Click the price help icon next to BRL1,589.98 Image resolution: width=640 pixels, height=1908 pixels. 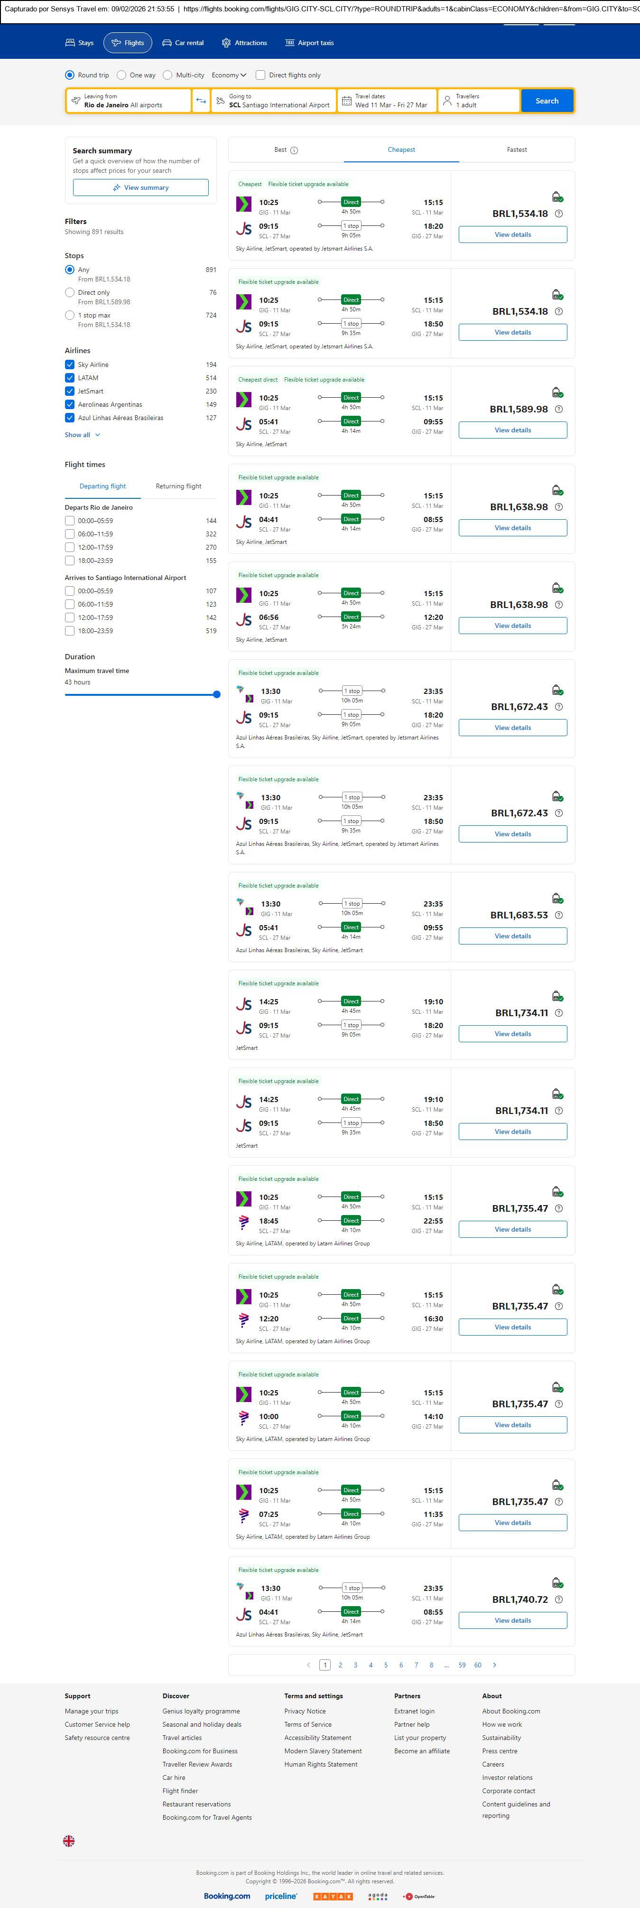(x=558, y=409)
